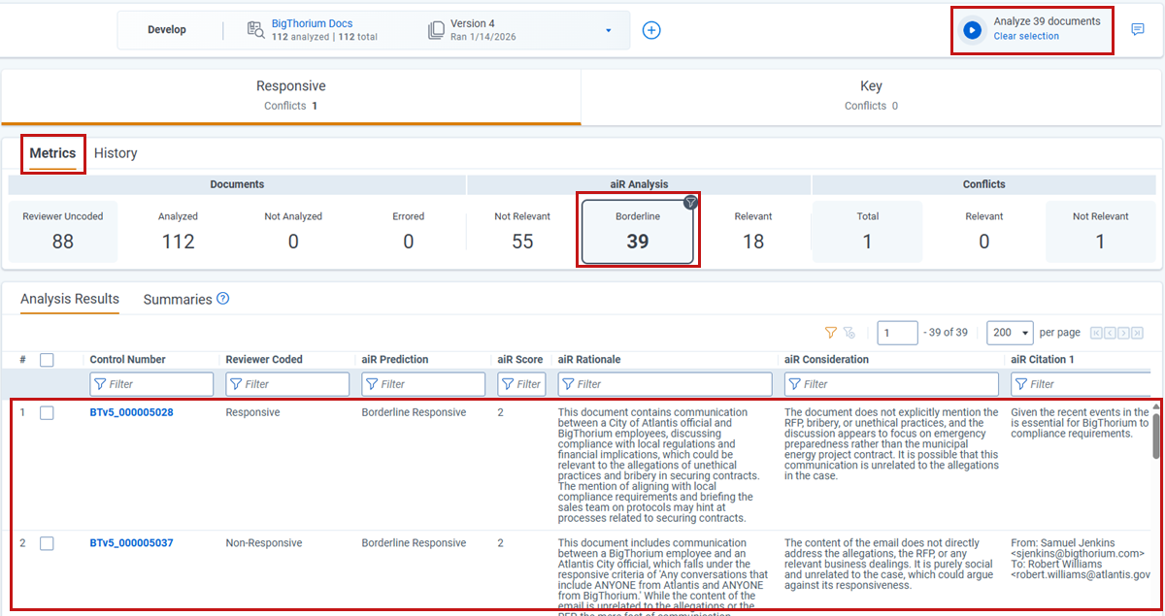Click the blue play Analyze icon

(x=972, y=30)
